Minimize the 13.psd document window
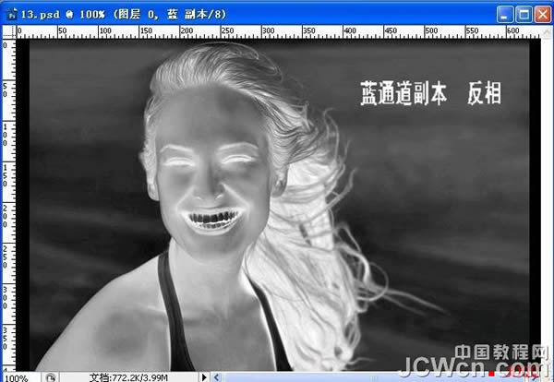The image size is (554, 382). pos(505,15)
